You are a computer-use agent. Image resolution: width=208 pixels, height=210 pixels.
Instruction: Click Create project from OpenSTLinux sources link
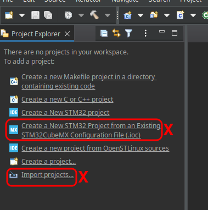pos(95,148)
